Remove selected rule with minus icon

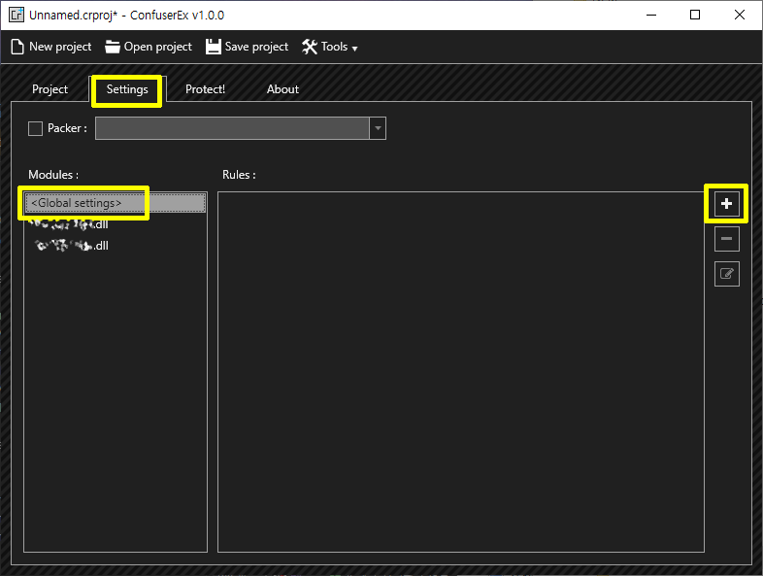(x=726, y=239)
